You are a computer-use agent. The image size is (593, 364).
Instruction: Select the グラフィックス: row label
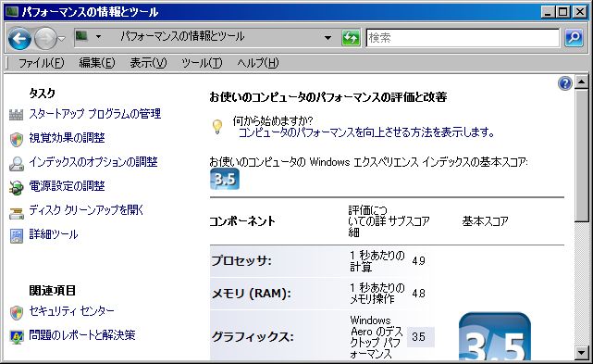point(253,337)
